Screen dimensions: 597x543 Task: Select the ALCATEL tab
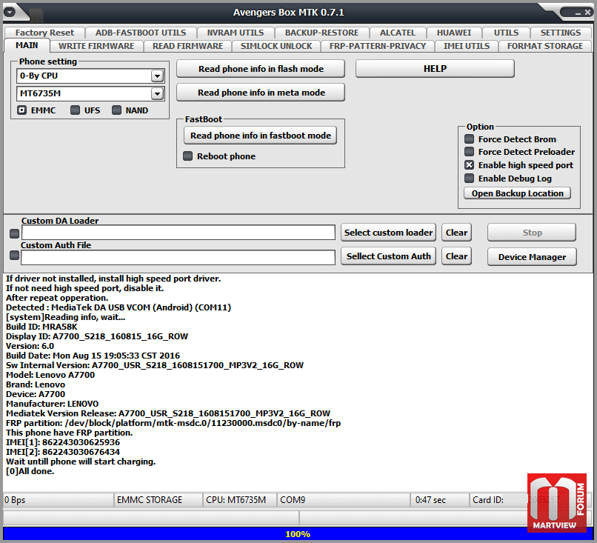(x=398, y=33)
